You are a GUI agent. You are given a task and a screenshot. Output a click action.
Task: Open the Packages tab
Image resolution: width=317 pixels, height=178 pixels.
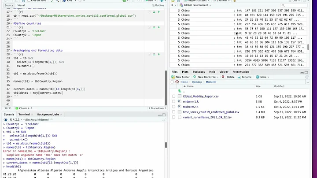pyautogui.click(x=199, y=72)
